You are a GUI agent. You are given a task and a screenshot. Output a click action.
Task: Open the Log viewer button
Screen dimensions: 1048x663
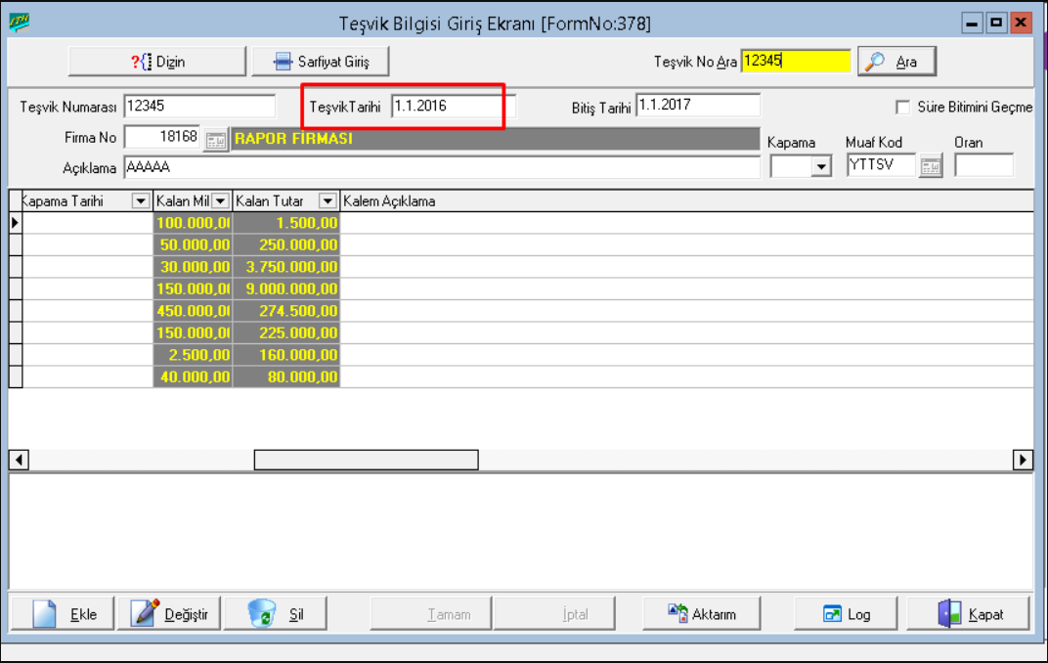(847, 614)
